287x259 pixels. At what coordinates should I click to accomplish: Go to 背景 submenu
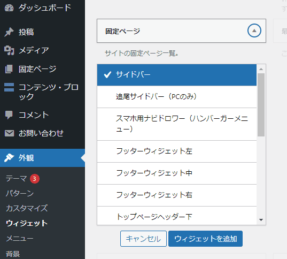(13, 254)
